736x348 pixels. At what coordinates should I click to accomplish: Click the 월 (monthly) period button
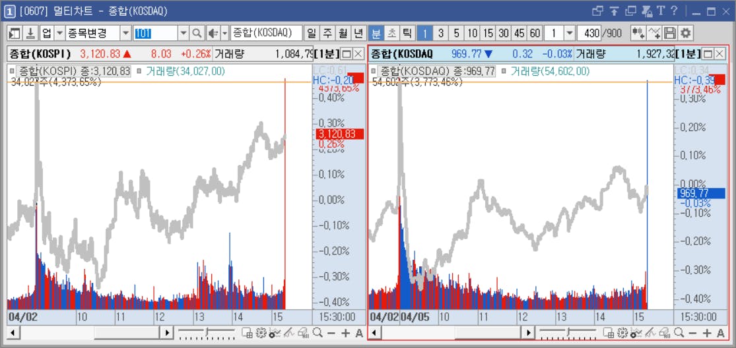click(343, 33)
